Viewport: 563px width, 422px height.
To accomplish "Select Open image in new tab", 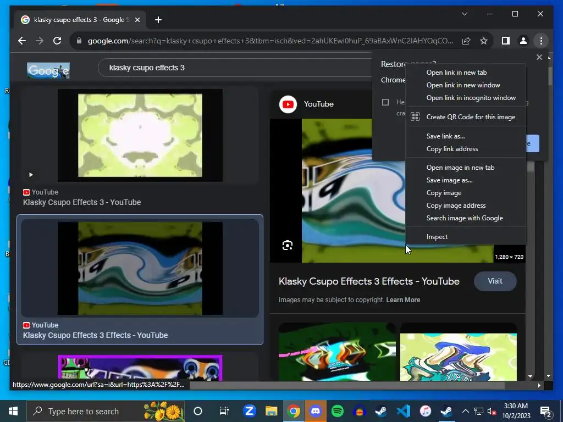I will [x=466, y=168].
